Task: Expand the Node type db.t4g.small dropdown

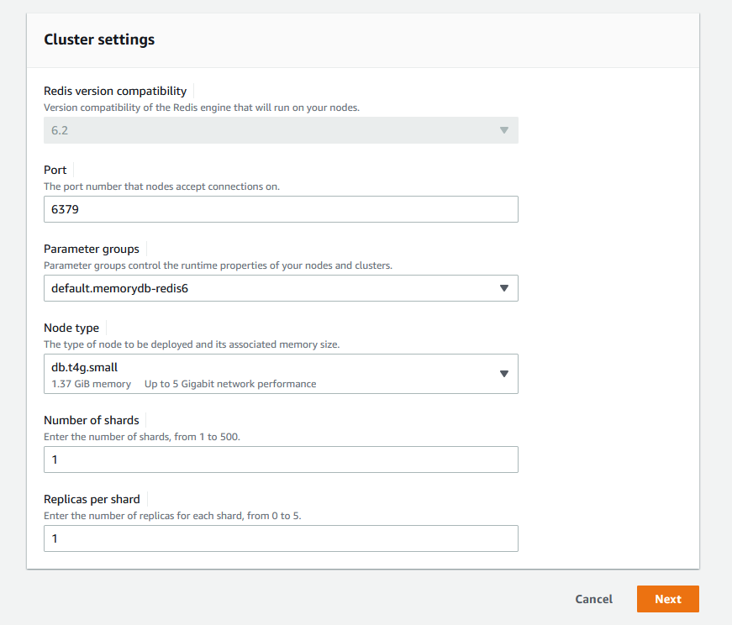Action: point(281,374)
